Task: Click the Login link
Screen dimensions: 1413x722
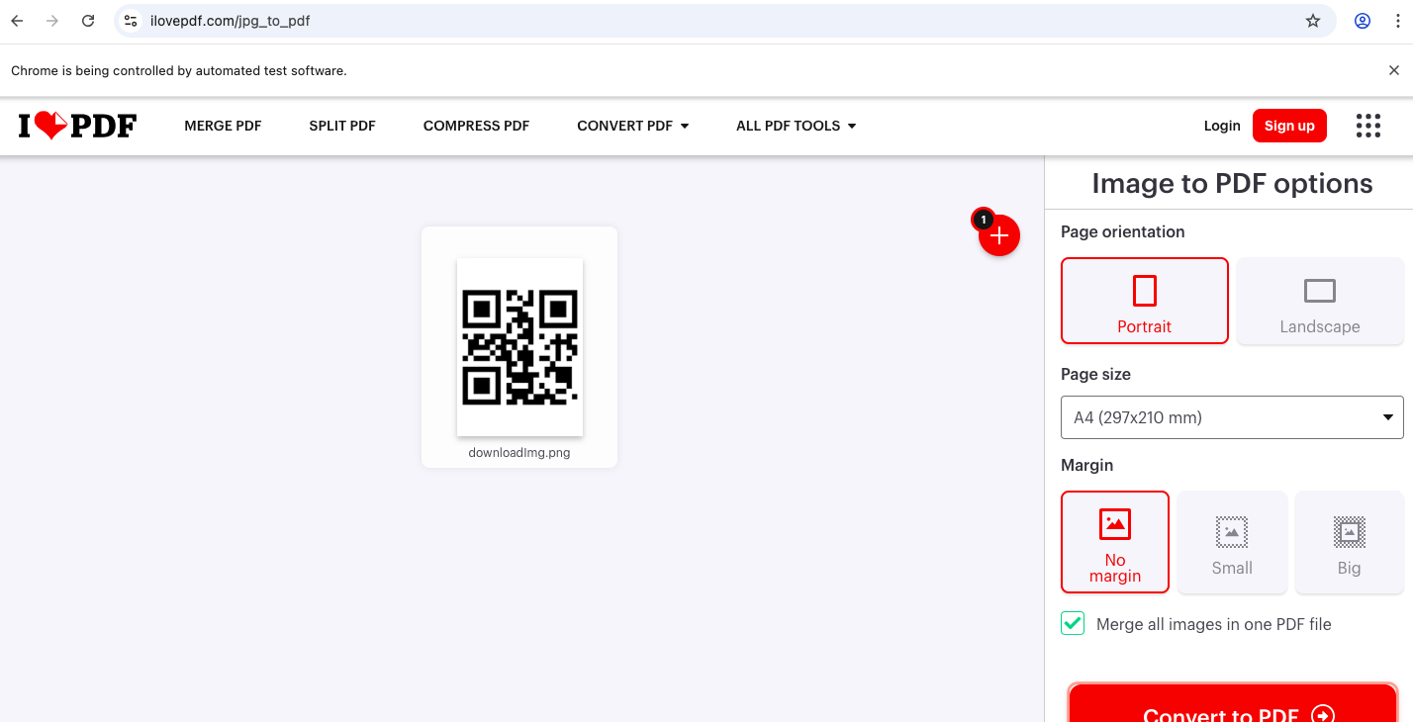Action: point(1222,126)
